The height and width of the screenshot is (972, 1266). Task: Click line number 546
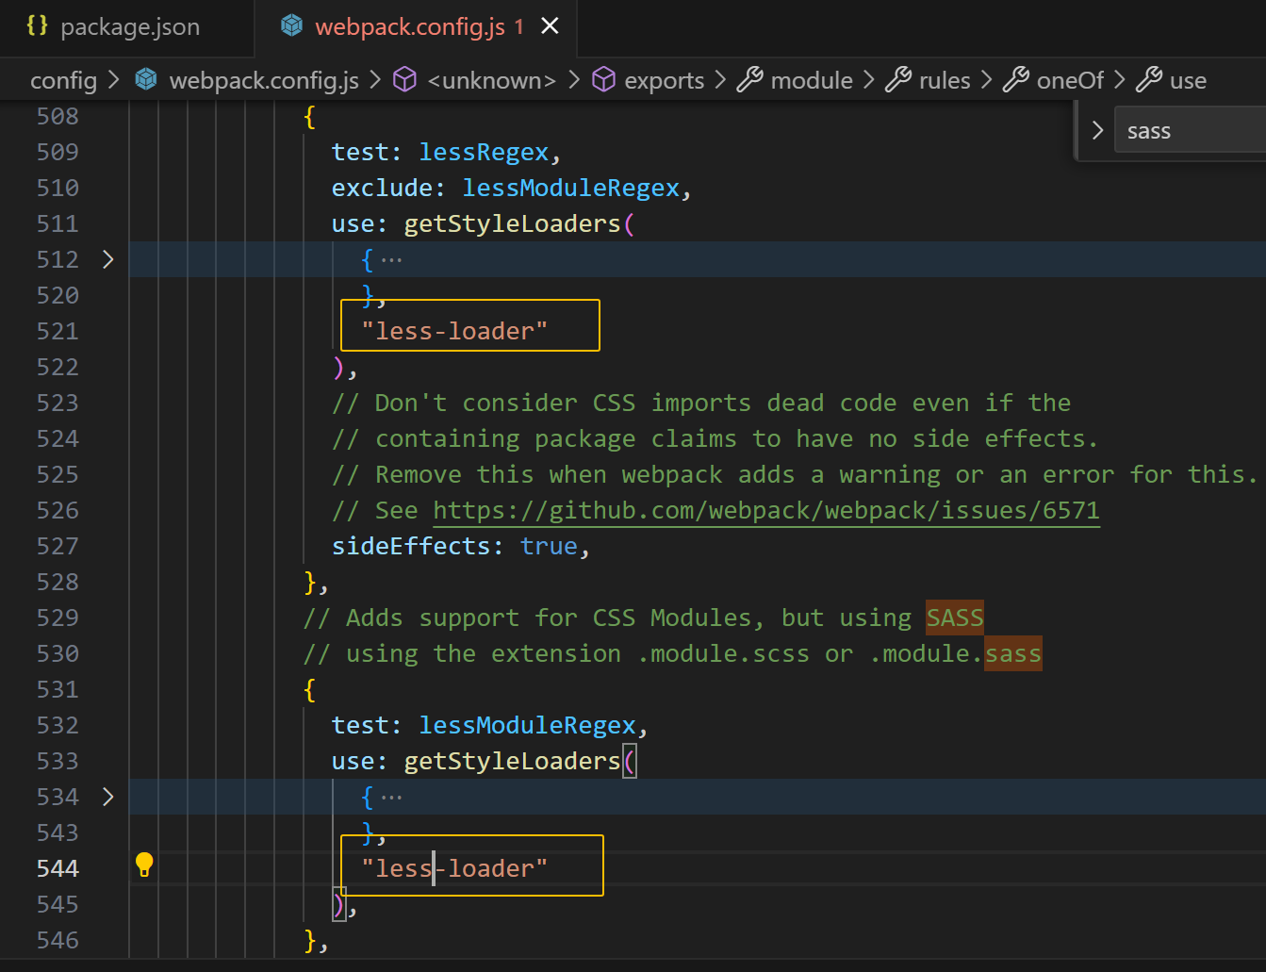tap(58, 940)
